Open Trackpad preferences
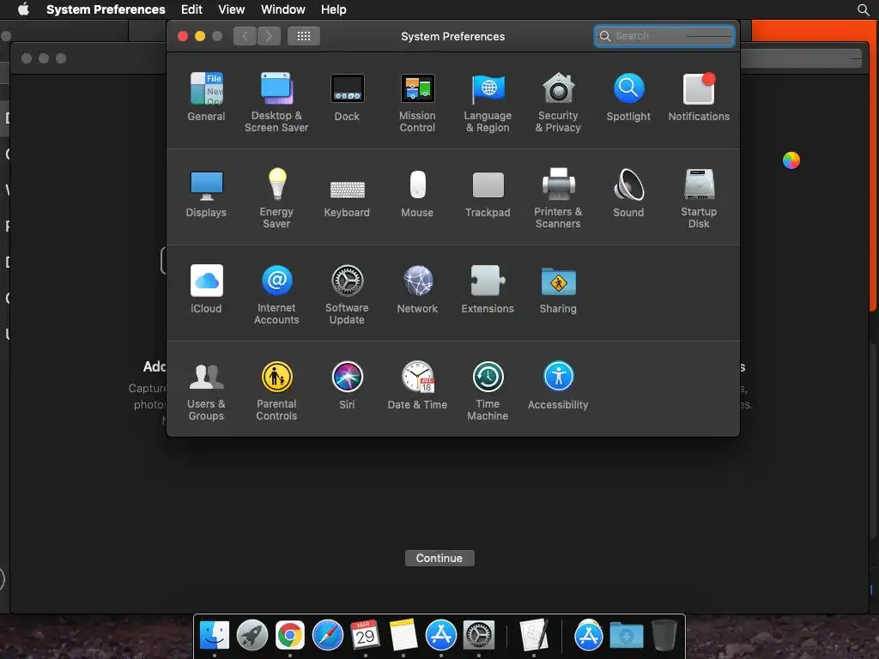The height and width of the screenshot is (659, 879). [x=488, y=193]
